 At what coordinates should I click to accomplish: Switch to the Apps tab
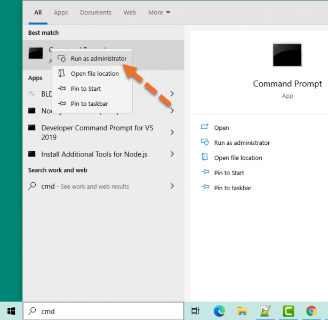tap(61, 13)
